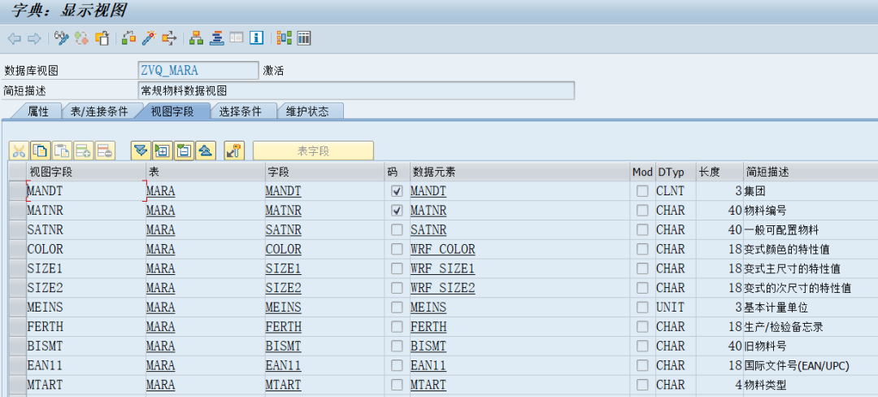Image resolution: width=878 pixels, height=397 pixels.
Task: Activate the view using the magic wand icon
Action: click(149, 38)
